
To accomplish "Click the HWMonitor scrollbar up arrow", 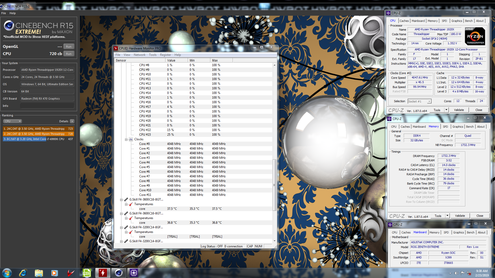I will click(274, 65).
